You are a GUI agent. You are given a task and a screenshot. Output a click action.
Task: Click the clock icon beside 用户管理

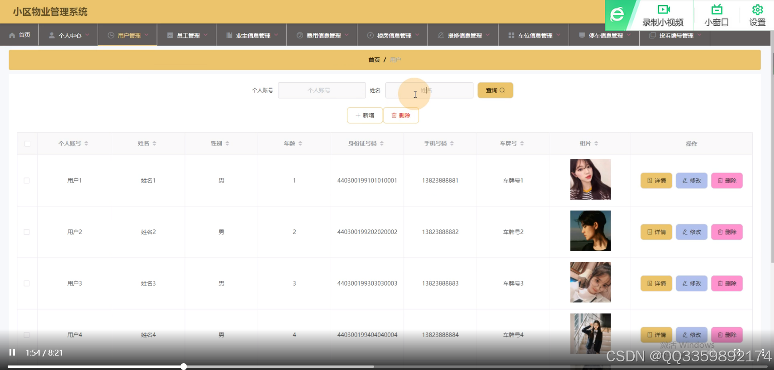tap(111, 35)
